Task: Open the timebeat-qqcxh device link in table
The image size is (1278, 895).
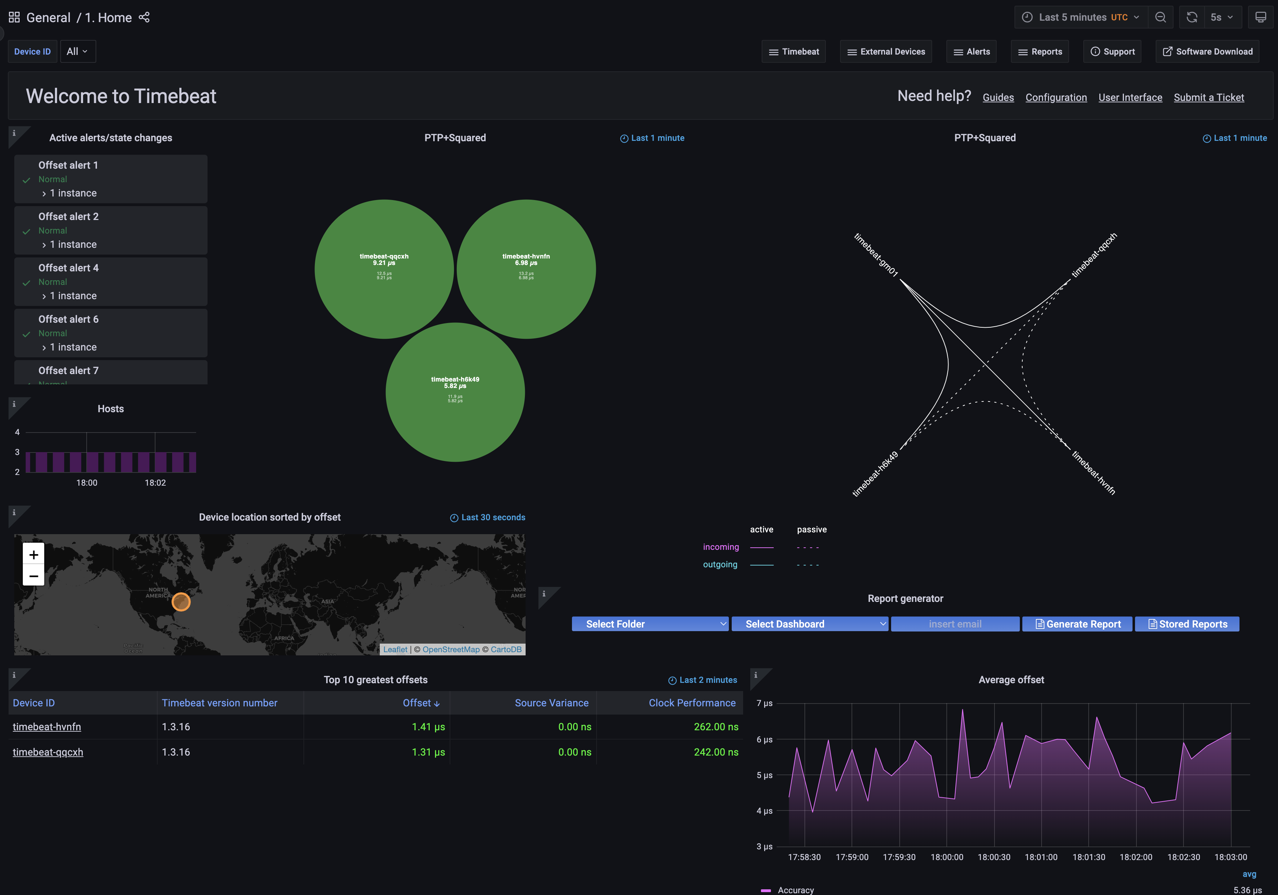Action: pos(48,752)
